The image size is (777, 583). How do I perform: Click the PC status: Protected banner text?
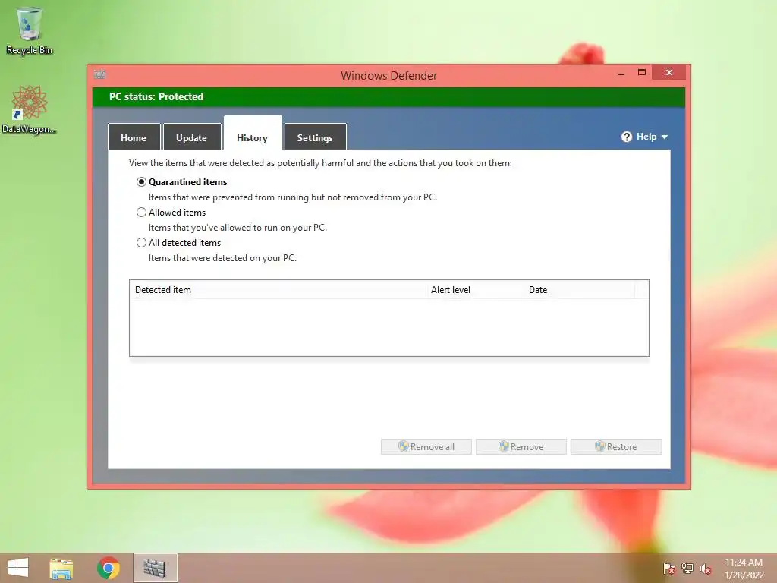156,96
